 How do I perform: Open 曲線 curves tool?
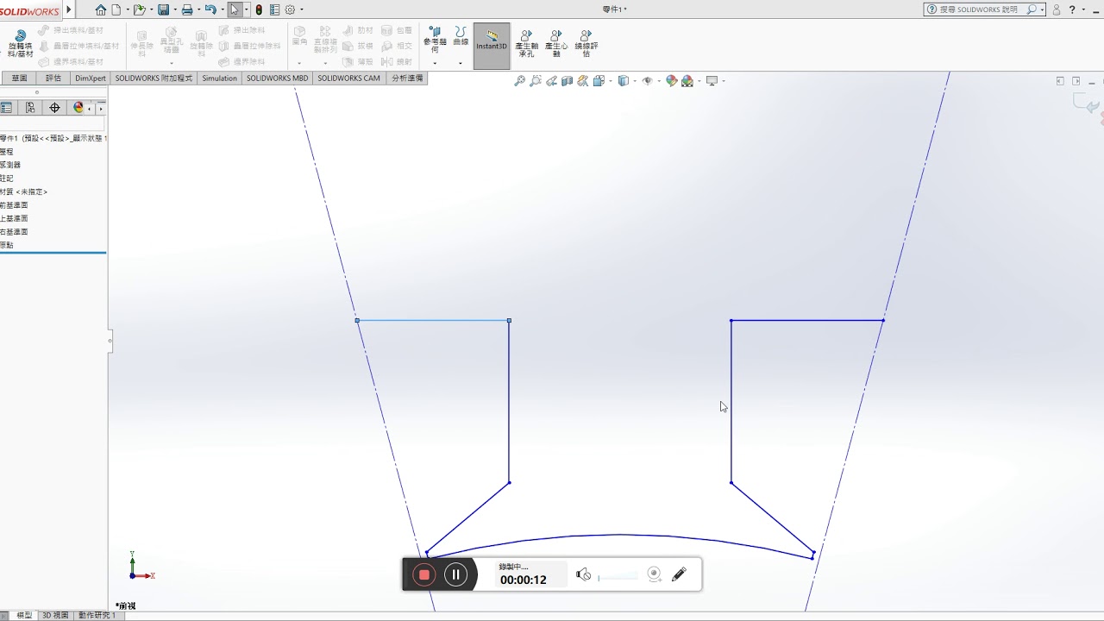point(461,36)
